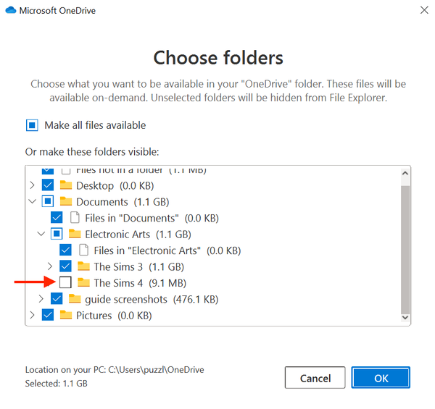Viewport: 435px width, 409px height.
Task: Expand the Desktop folder tree node
Action: tap(32, 185)
